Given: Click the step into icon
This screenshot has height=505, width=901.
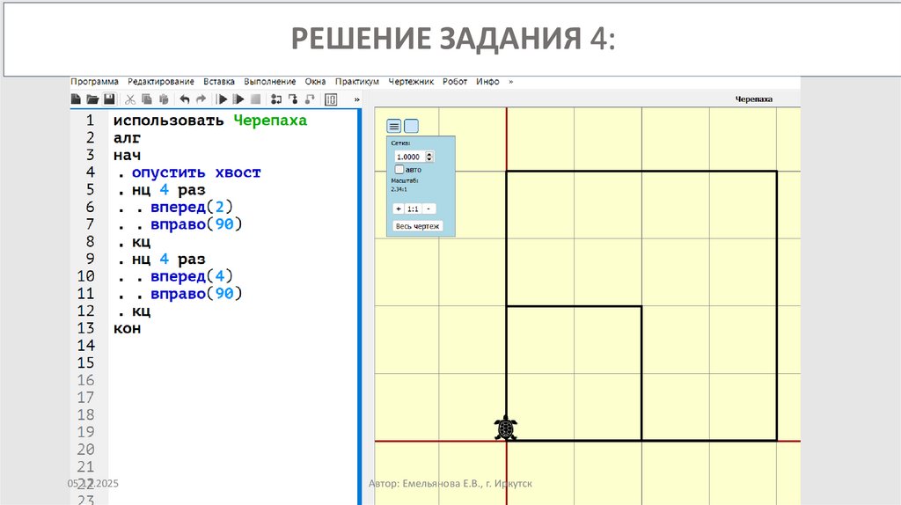Looking at the screenshot, I should pyautogui.click(x=293, y=99).
